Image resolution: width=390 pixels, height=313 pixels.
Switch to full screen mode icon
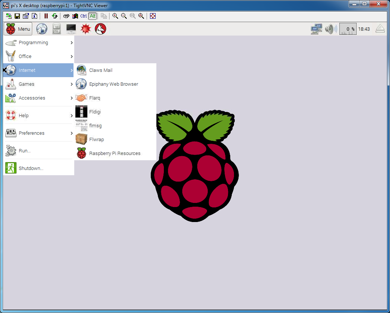153,16
